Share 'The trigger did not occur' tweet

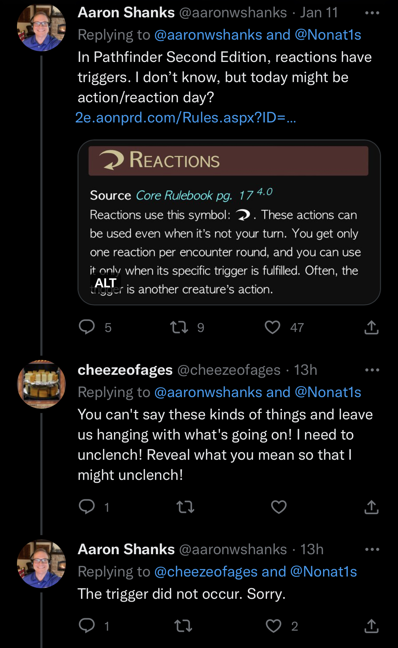tap(371, 625)
